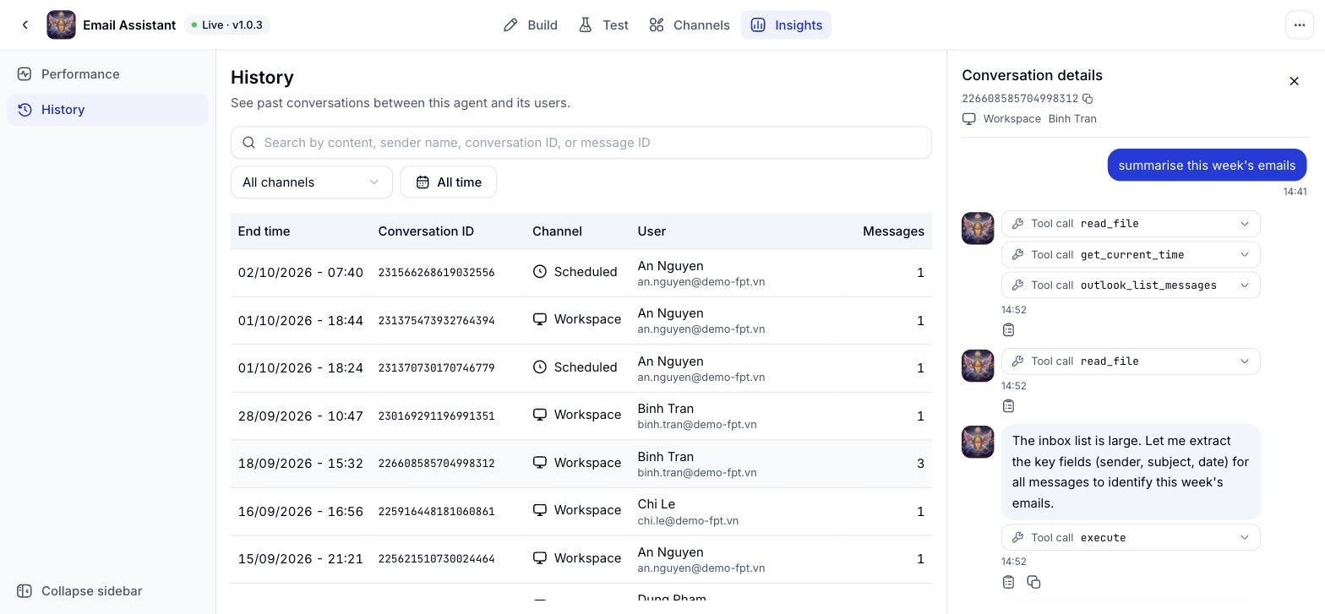Copy the conversation ID in details panel
This screenshot has height=614, width=1325.
point(1088,99)
